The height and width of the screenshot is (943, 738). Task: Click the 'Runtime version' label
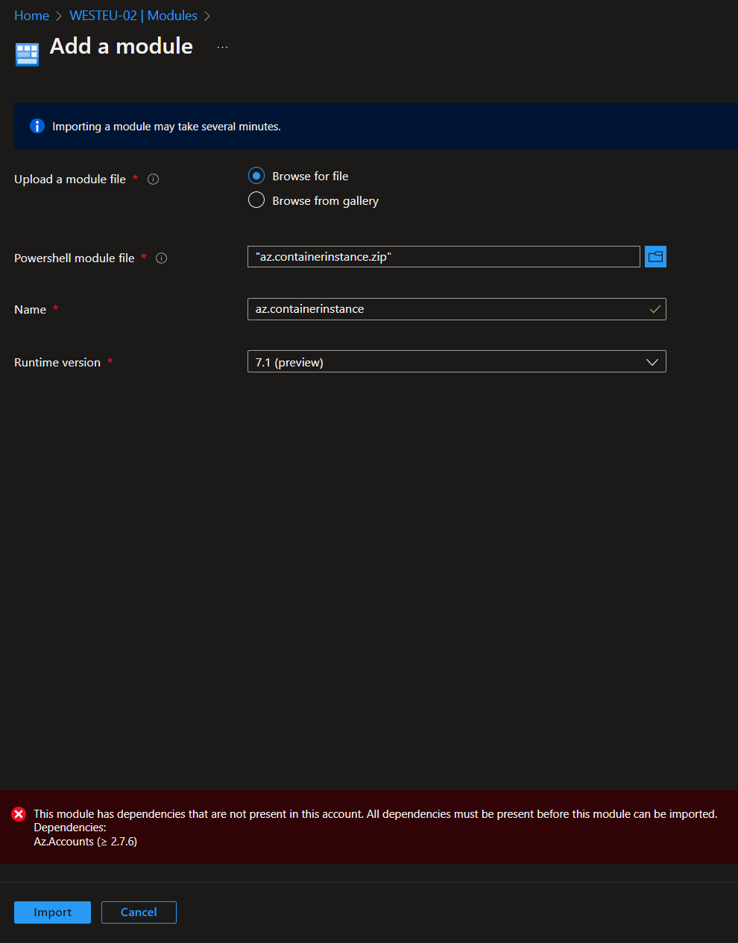coord(57,363)
